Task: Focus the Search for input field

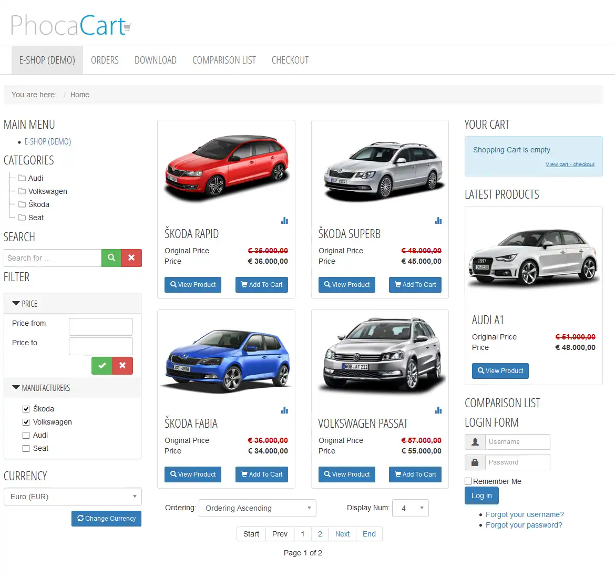Action: point(53,257)
